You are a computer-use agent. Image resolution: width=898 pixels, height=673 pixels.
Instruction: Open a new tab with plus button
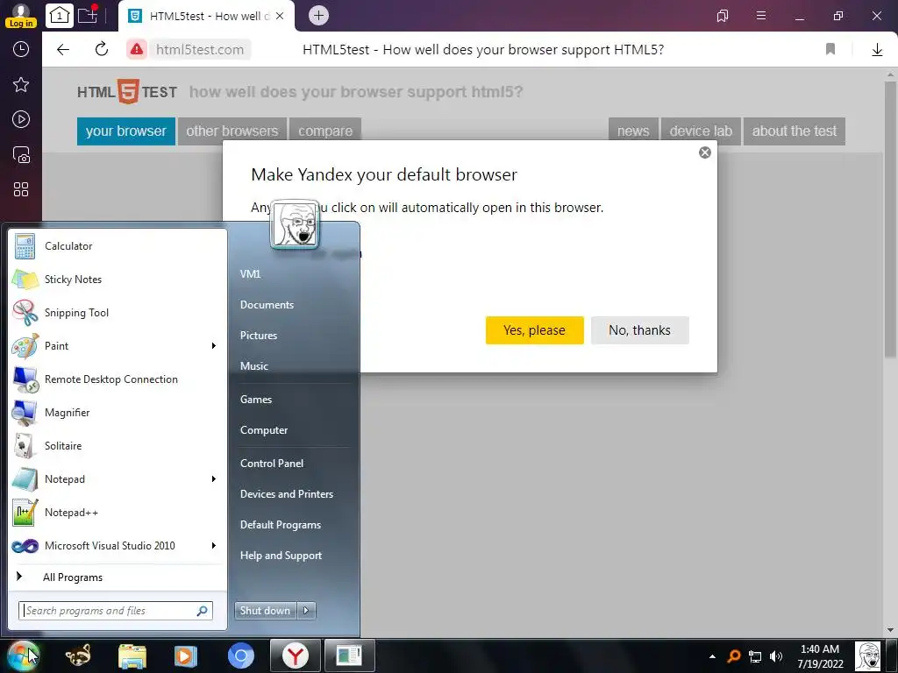[x=318, y=16]
